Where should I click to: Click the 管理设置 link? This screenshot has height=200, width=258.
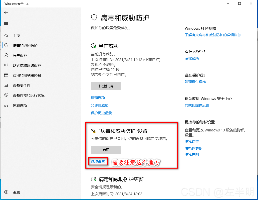[98, 161]
